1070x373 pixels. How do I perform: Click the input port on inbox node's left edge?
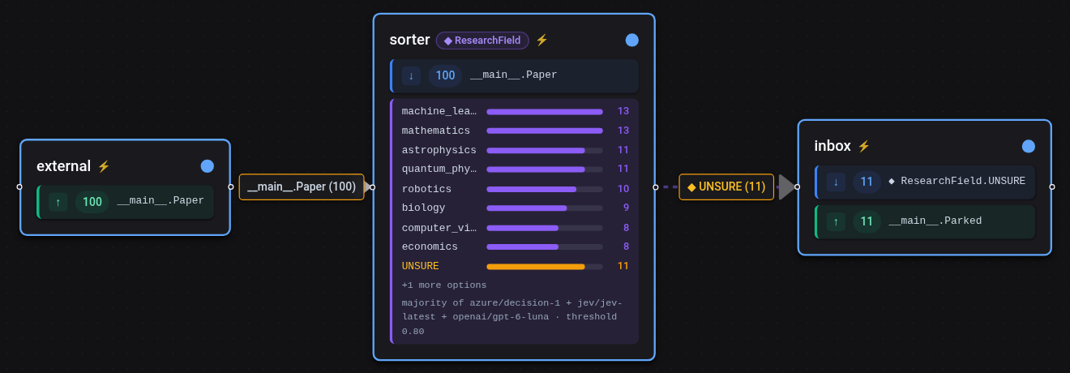(x=798, y=186)
